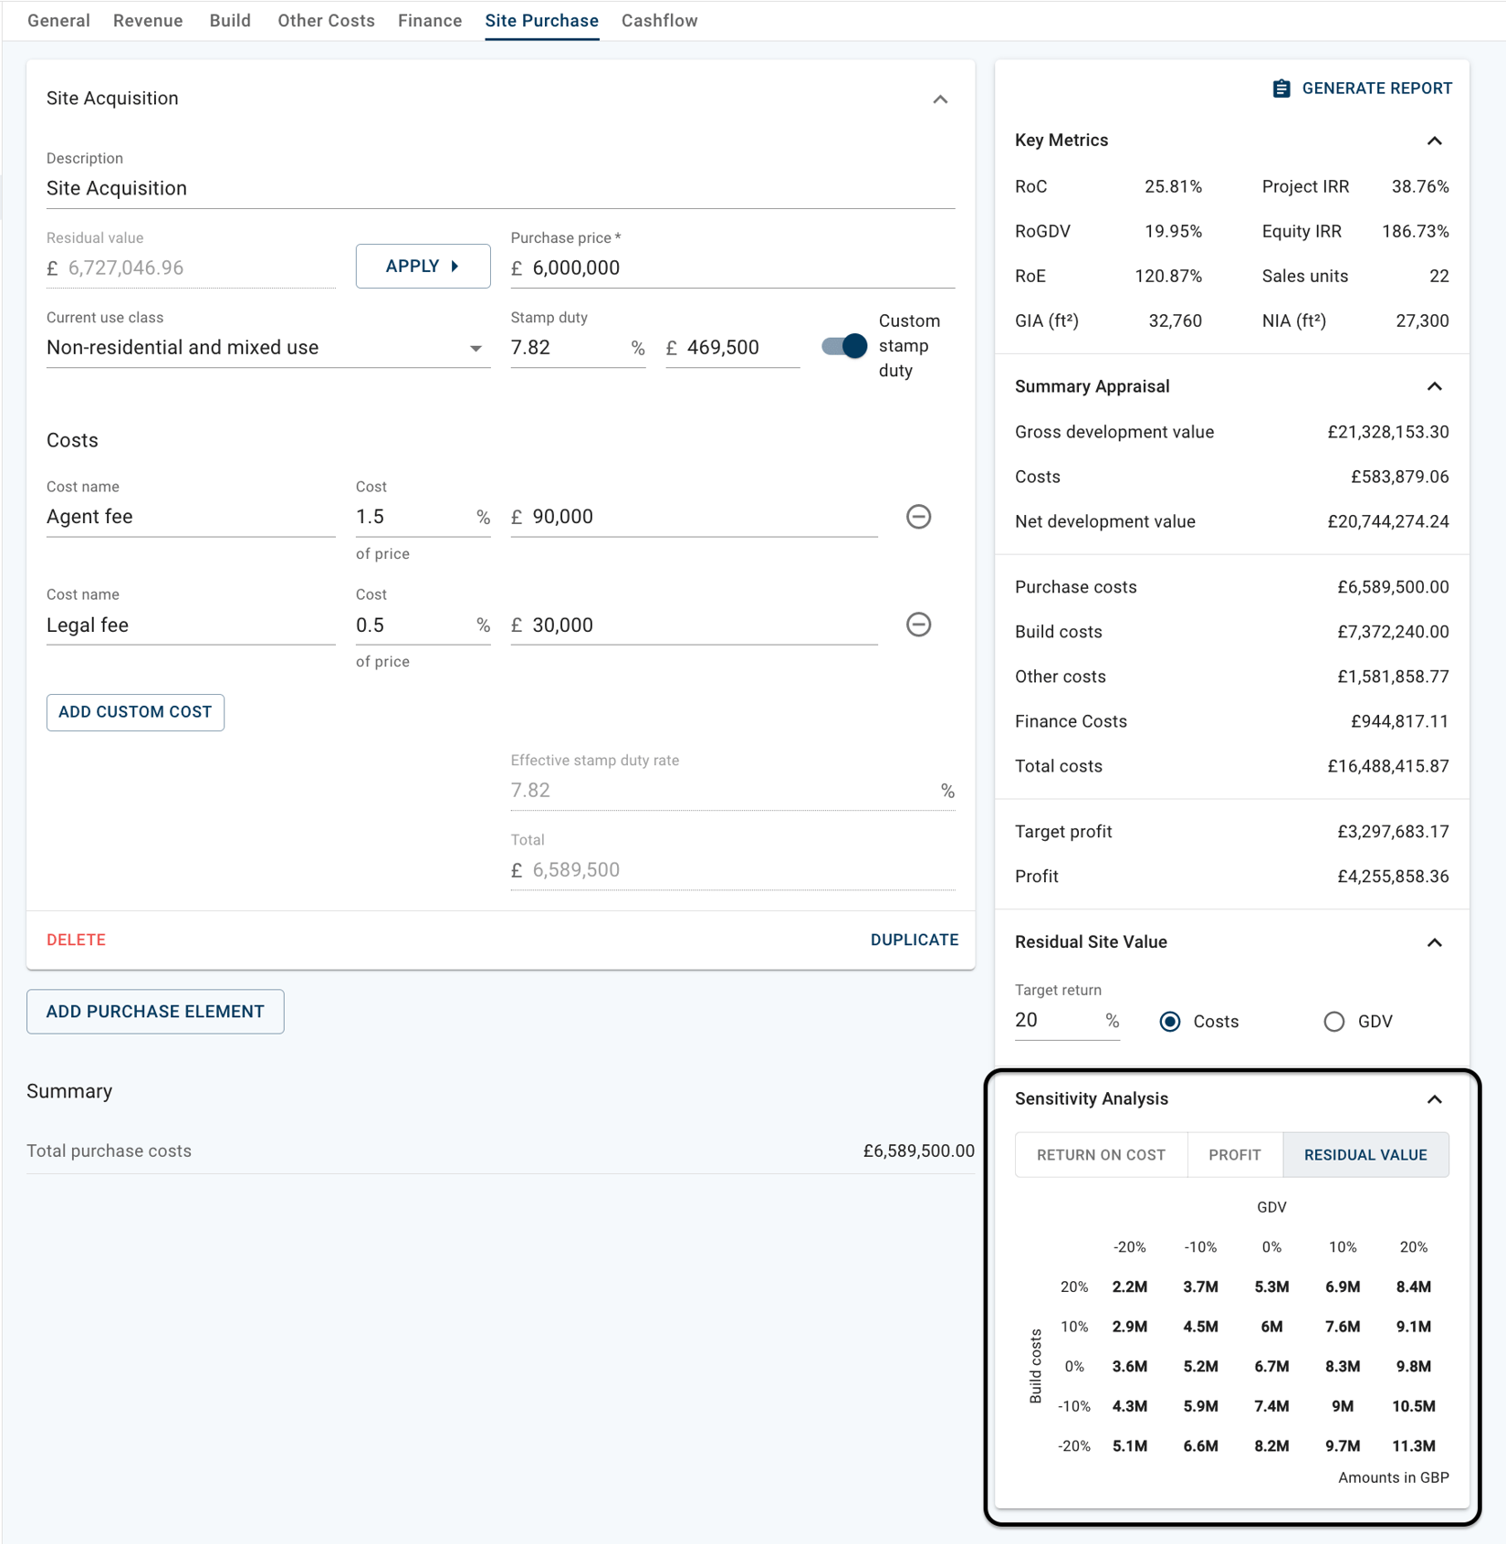Select the Site Purchase tab

point(541,21)
